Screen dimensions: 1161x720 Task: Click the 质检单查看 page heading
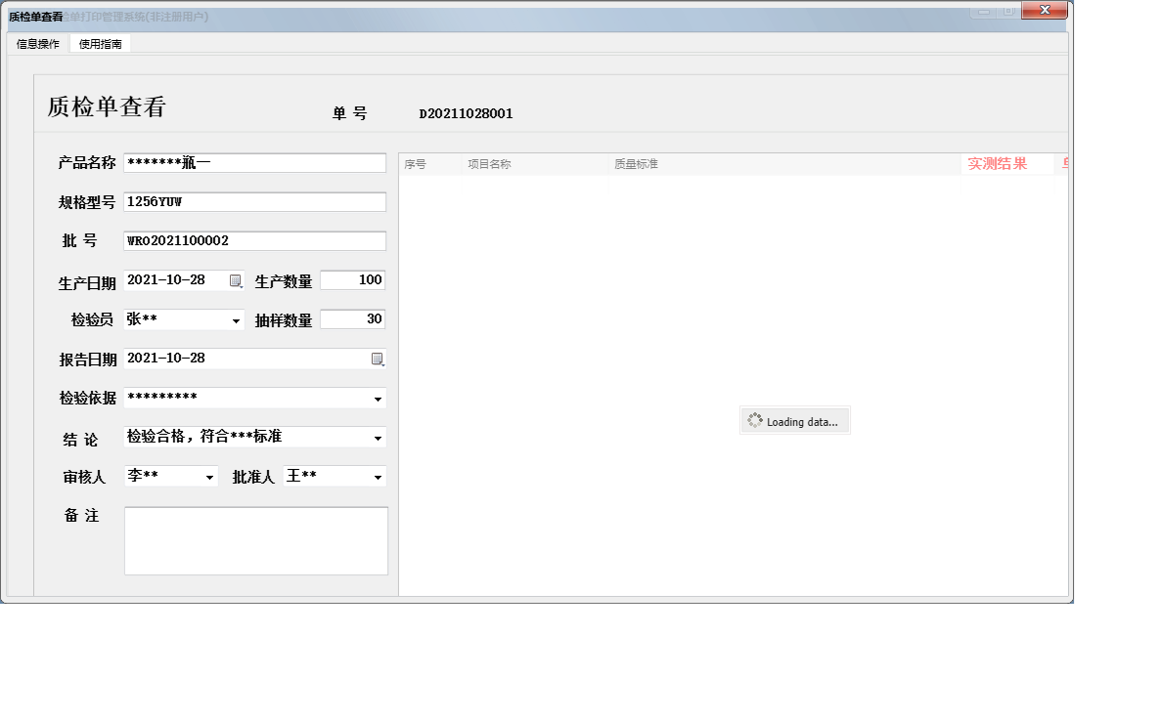[107, 107]
